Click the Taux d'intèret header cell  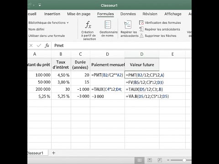tap(61, 65)
